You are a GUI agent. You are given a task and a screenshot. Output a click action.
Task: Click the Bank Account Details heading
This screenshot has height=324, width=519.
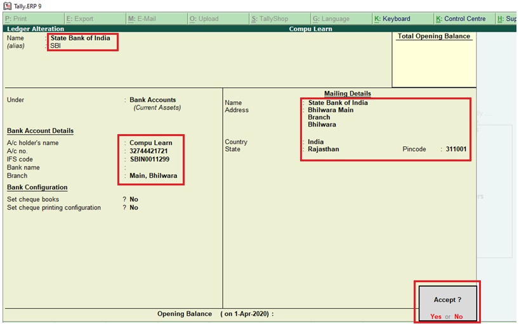point(41,131)
